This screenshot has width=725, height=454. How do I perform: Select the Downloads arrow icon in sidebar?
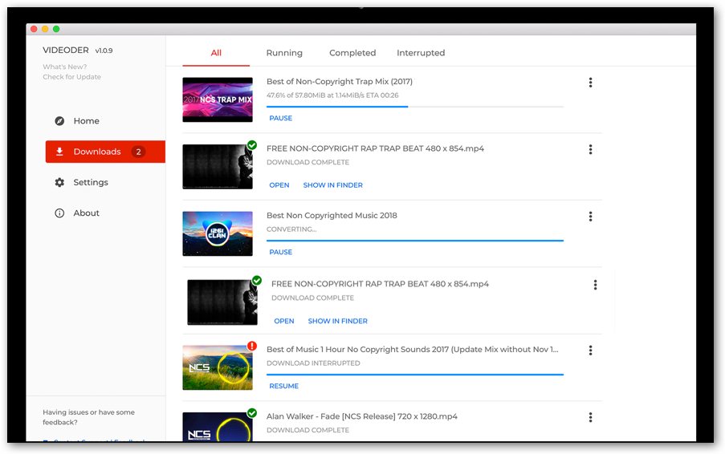point(59,152)
